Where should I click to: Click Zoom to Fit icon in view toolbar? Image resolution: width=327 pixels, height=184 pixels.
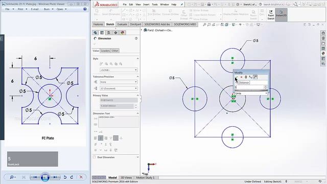[204, 25]
